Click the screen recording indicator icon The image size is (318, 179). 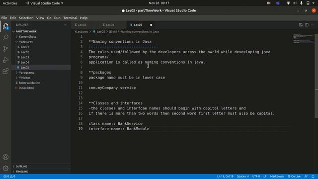268,3
